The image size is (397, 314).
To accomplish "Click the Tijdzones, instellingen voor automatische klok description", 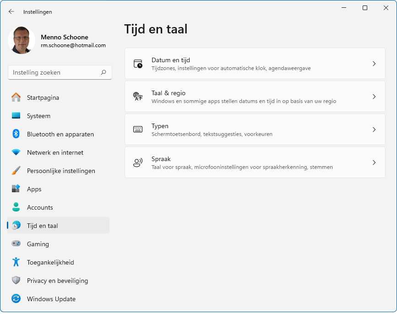I will [x=231, y=68].
